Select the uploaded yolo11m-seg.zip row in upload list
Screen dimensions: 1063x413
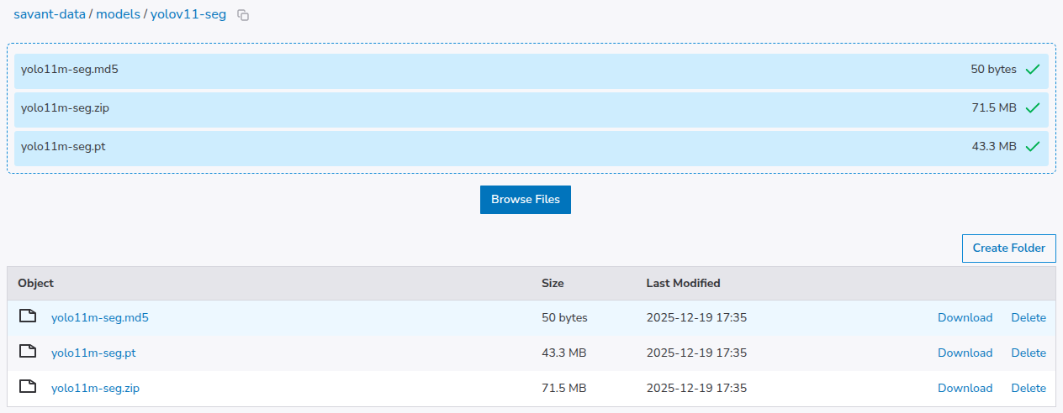pos(505,109)
